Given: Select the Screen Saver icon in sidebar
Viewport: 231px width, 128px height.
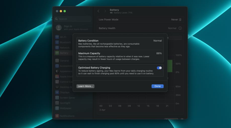Looking at the screenshot, I should pos(57,98).
